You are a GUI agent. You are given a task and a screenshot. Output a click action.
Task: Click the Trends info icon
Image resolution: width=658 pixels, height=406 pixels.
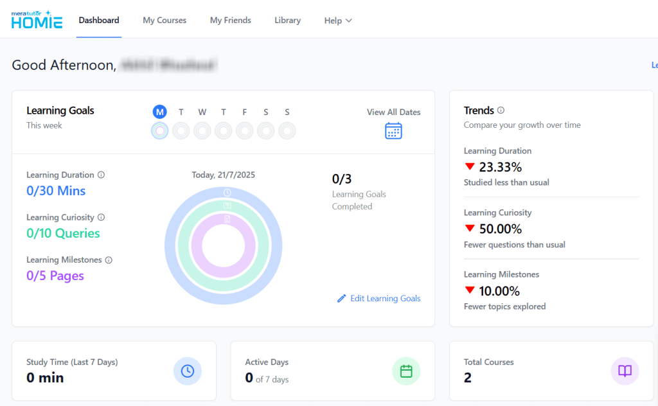click(x=501, y=110)
